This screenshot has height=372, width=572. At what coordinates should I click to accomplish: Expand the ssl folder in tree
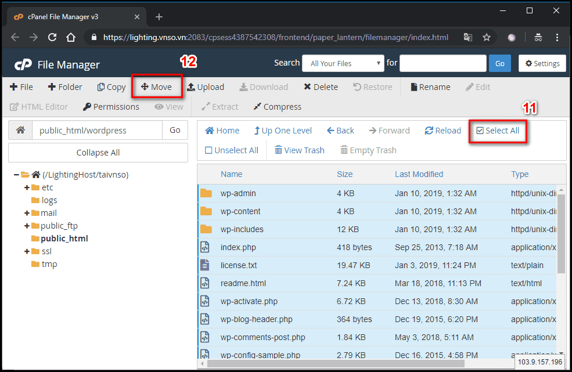(27, 251)
